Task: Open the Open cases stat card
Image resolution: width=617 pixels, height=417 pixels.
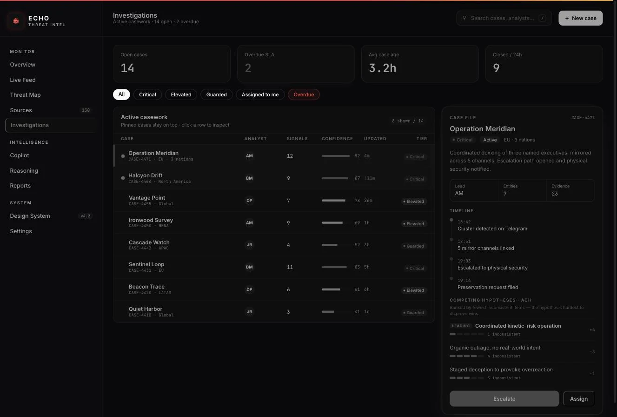Action: coord(172,64)
